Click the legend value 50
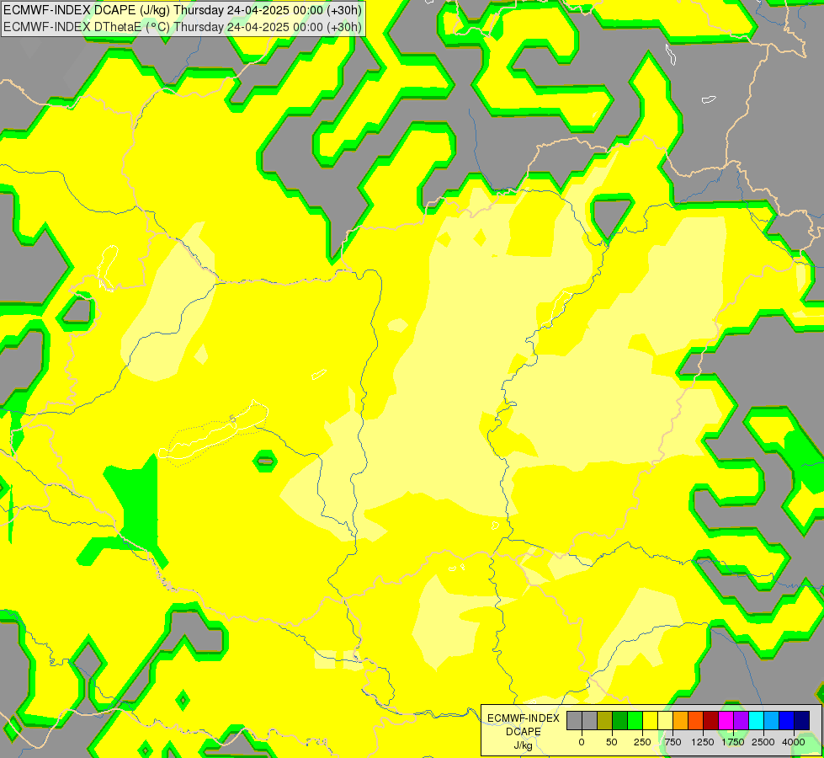 612,742
